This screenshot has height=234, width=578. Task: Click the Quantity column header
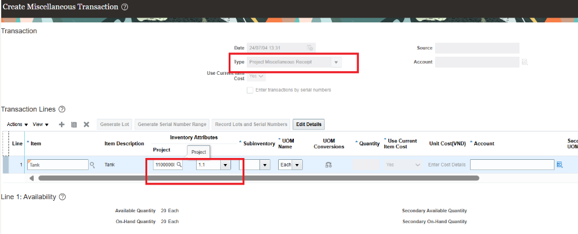(x=369, y=144)
